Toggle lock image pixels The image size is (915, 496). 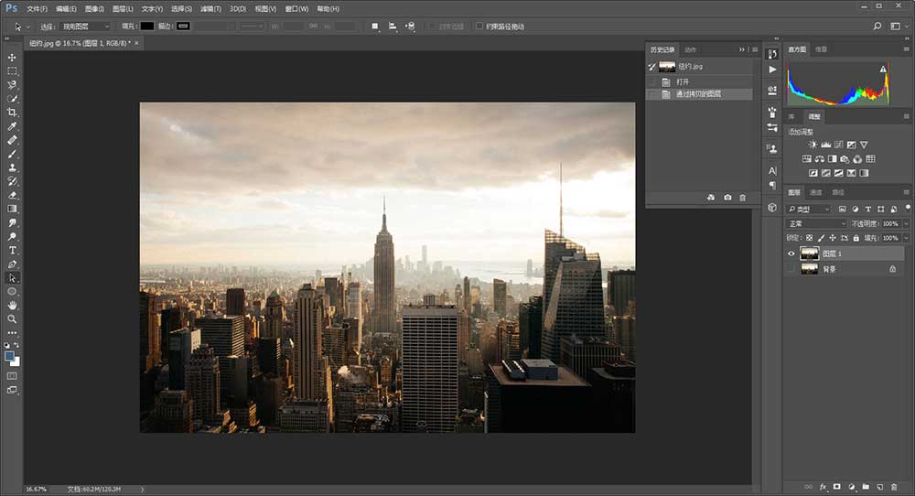tap(821, 238)
